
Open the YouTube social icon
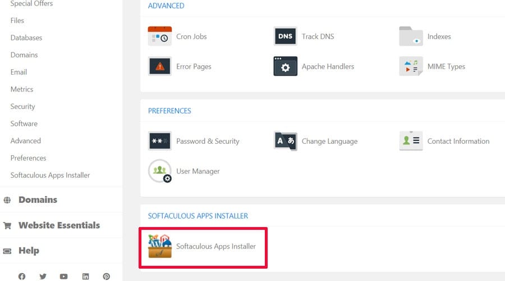coord(64,277)
